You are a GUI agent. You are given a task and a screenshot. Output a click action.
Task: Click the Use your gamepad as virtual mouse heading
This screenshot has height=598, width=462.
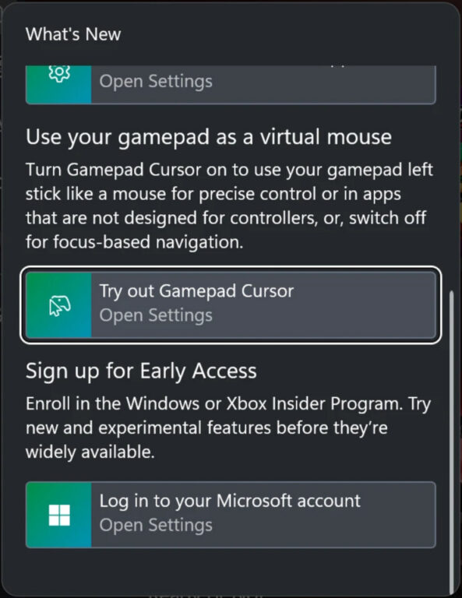pos(209,137)
